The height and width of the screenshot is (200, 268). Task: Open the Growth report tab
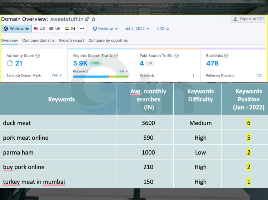pyautogui.click(x=71, y=40)
